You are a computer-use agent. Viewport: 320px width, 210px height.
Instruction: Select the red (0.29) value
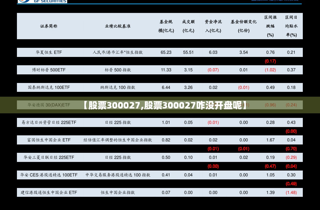tap(291, 157)
